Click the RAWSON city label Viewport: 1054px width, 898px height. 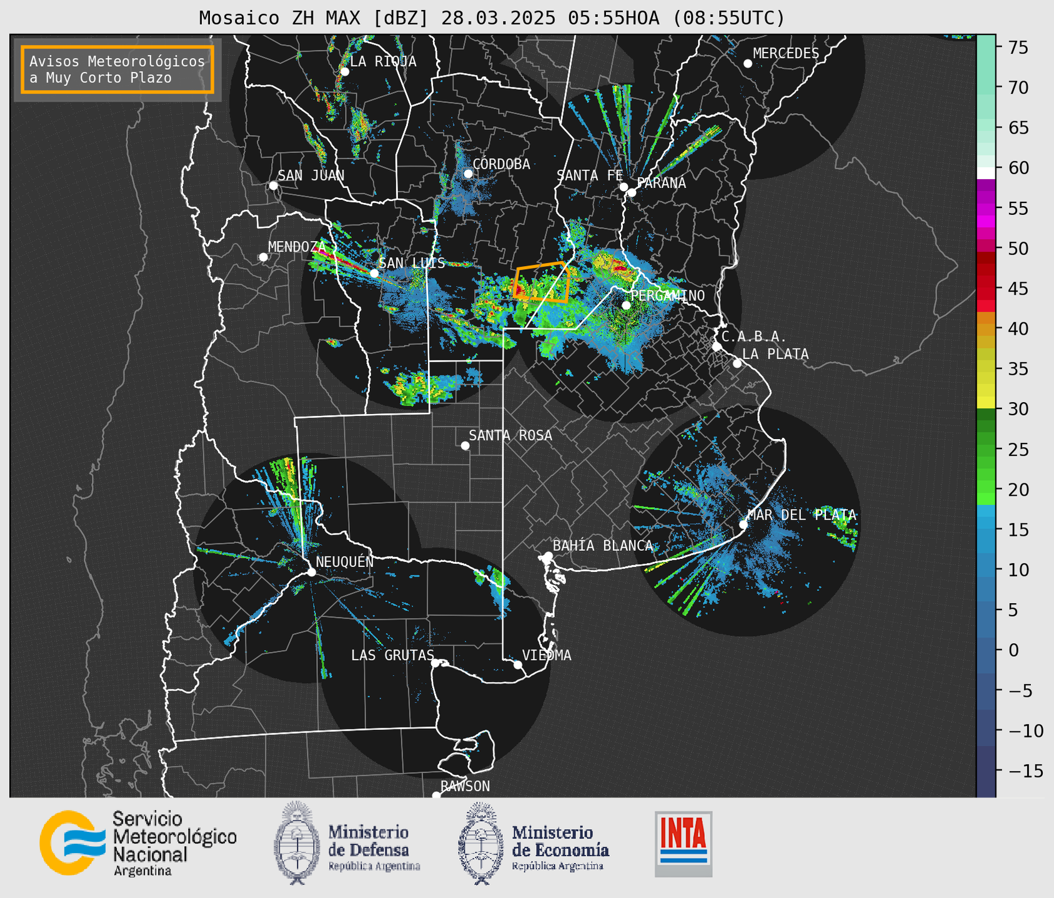coord(465,786)
